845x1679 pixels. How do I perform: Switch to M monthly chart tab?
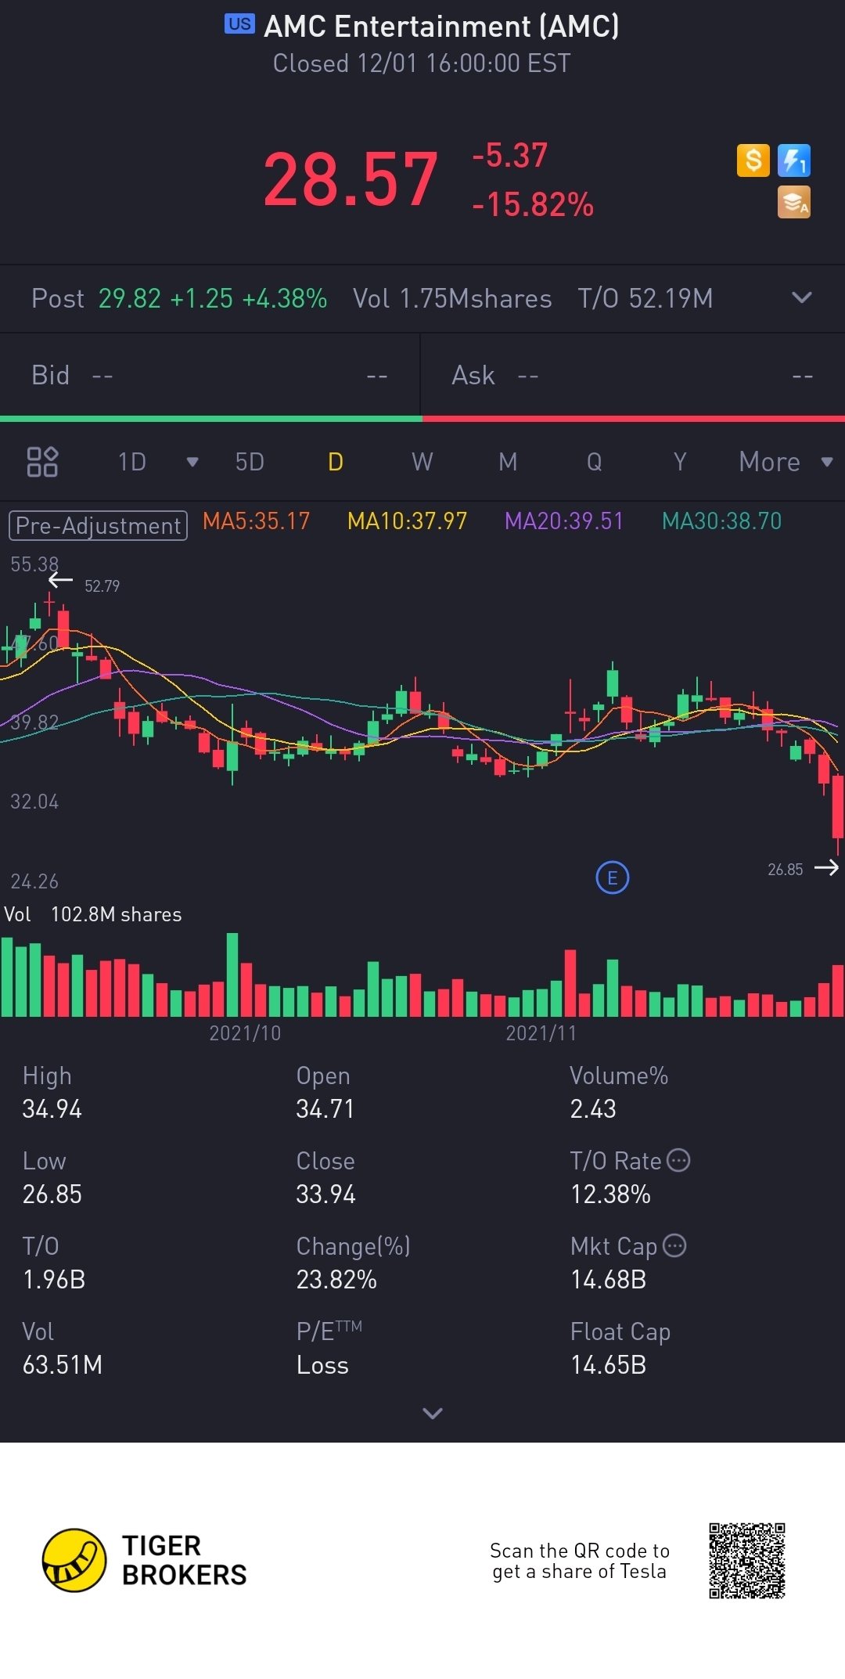(x=509, y=462)
